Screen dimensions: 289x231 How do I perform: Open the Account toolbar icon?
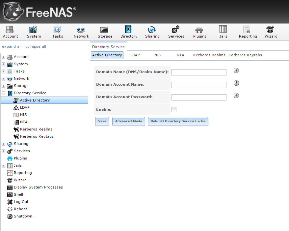coord(10,32)
